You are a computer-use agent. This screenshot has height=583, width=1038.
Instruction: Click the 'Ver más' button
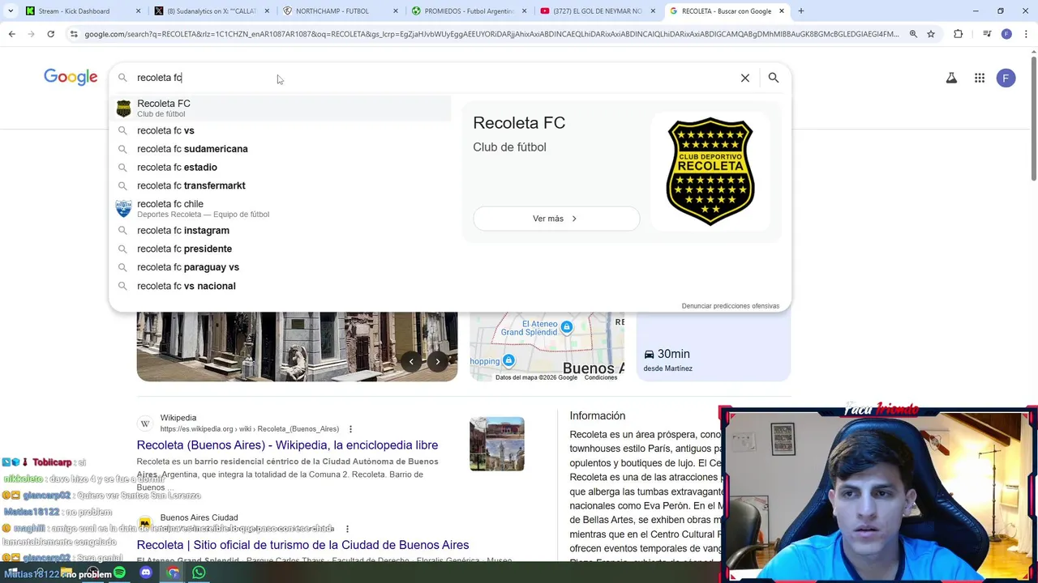pos(556,219)
